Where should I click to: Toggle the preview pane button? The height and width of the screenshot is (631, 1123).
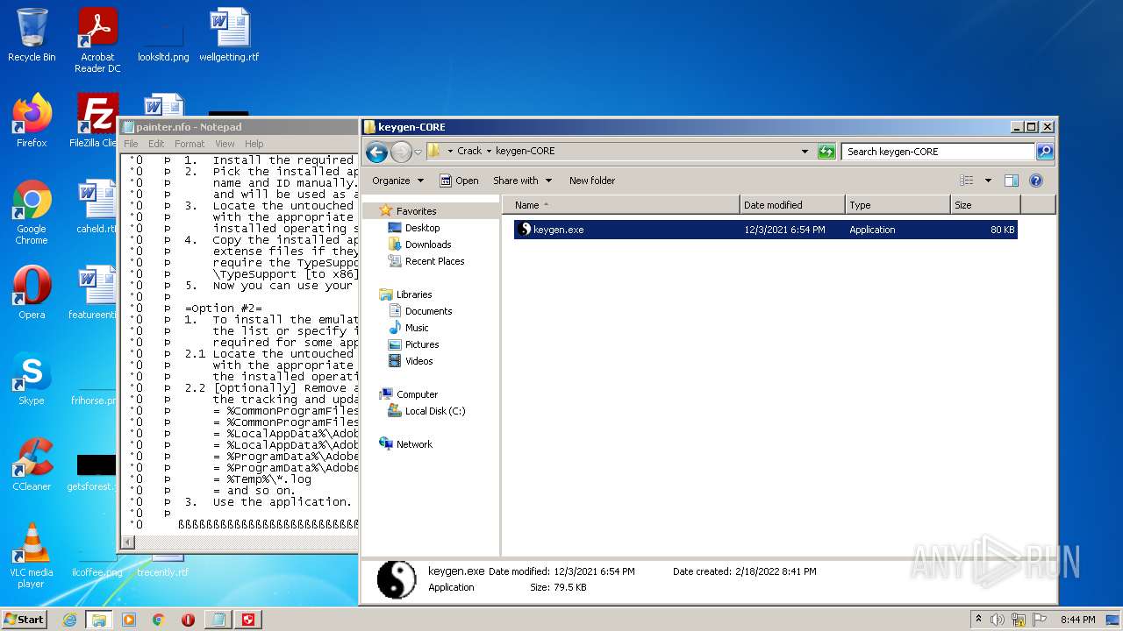pos(1011,181)
